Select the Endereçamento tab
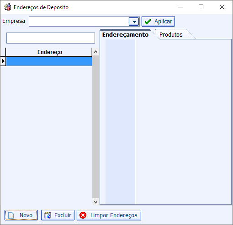The height and width of the screenshot is (225, 233). pyautogui.click(x=125, y=34)
